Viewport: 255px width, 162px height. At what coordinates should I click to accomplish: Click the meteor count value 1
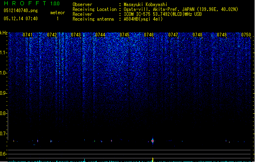point(58,19)
